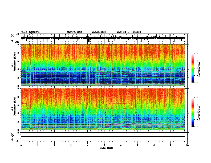Click the ch.3 flat black voltage trace
This screenshot has width=211, height=163.
103,136
